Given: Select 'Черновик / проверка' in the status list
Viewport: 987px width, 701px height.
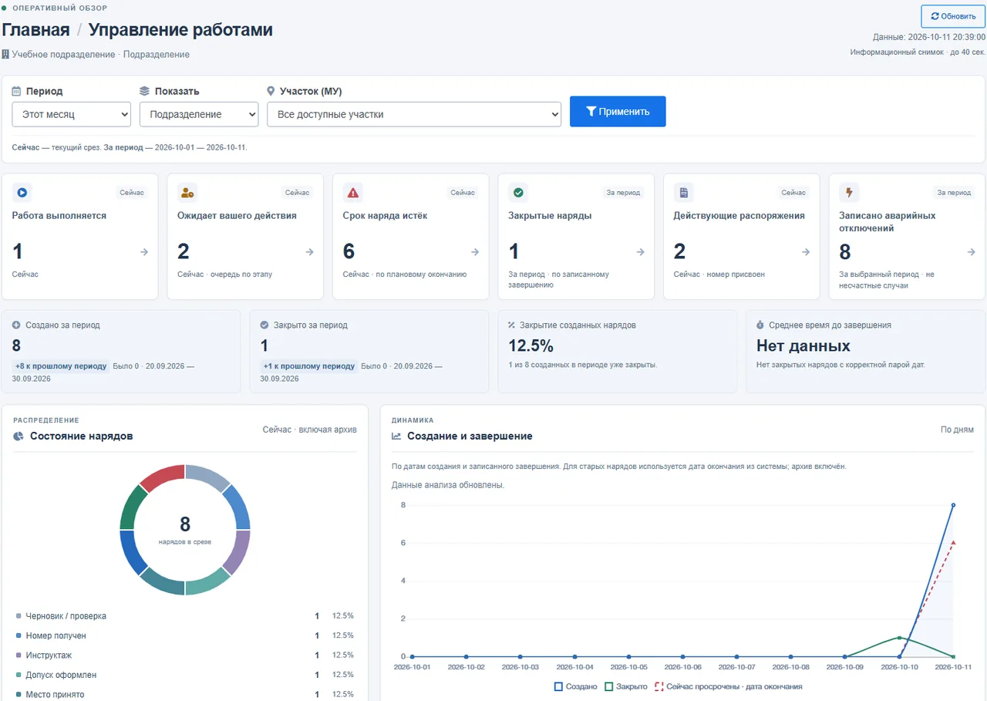Looking at the screenshot, I should click(185, 616).
